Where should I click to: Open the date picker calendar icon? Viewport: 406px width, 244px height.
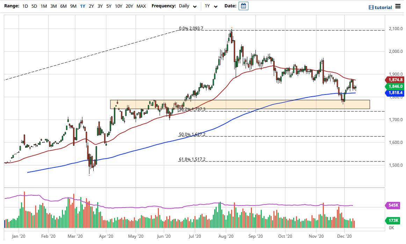[x=244, y=6]
